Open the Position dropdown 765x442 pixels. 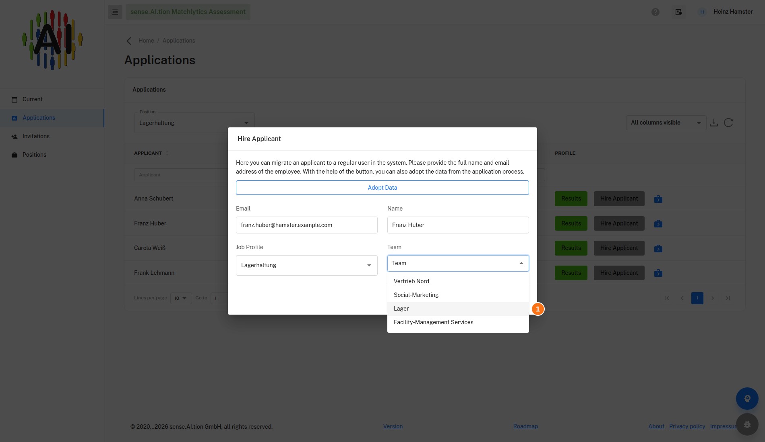coord(194,123)
